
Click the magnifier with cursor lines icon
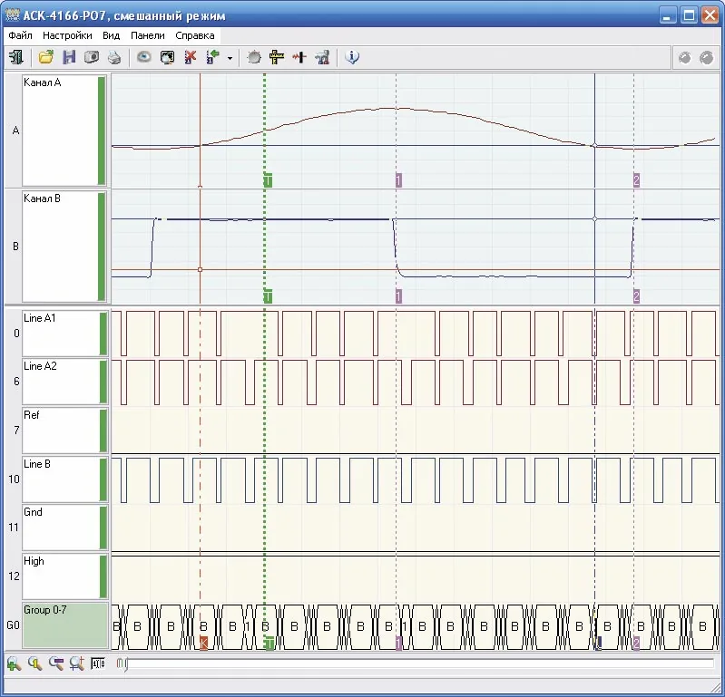(77, 663)
